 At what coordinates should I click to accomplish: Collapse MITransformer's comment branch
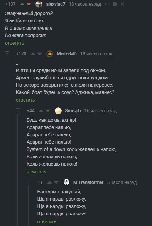coord(29,182)
